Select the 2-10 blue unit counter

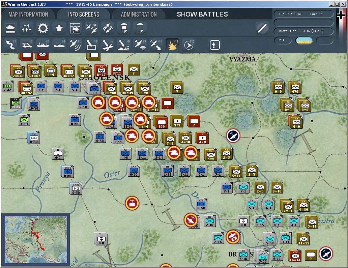(83, 103)
